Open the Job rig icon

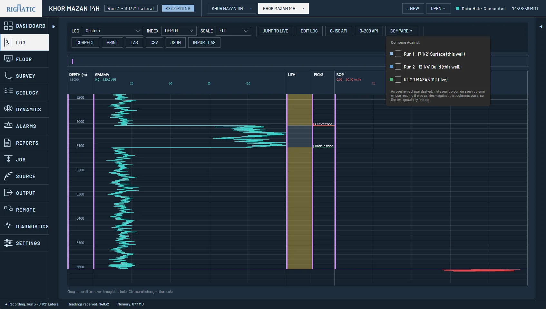[8, 159]
